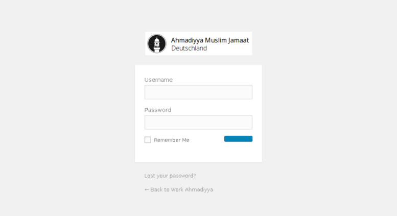Image resolution: width=397 pixels, height=216 pixels.
Task: Go back to Work Ahmadiyya link
Action: (179, 189)
